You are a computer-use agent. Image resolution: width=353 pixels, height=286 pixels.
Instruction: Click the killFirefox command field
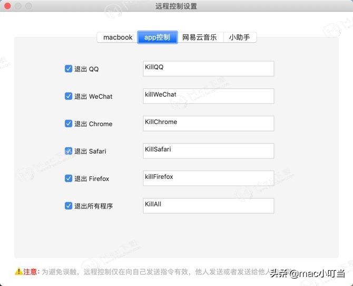click(209, 178)
